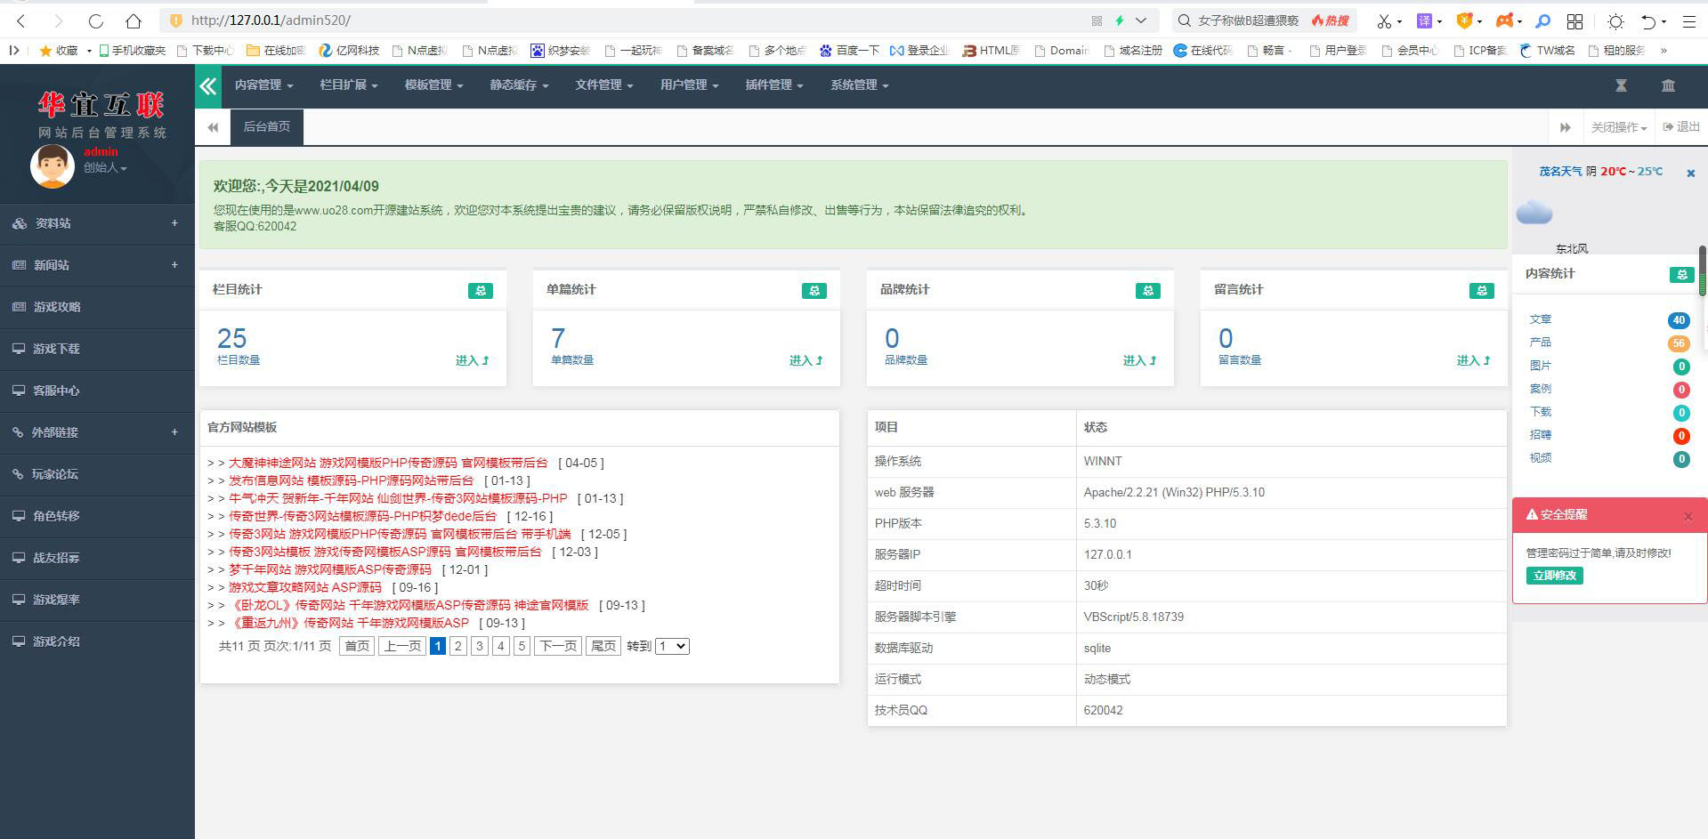Click the browser translate icon
The image size is (1708, 839).
point(1424,21)
